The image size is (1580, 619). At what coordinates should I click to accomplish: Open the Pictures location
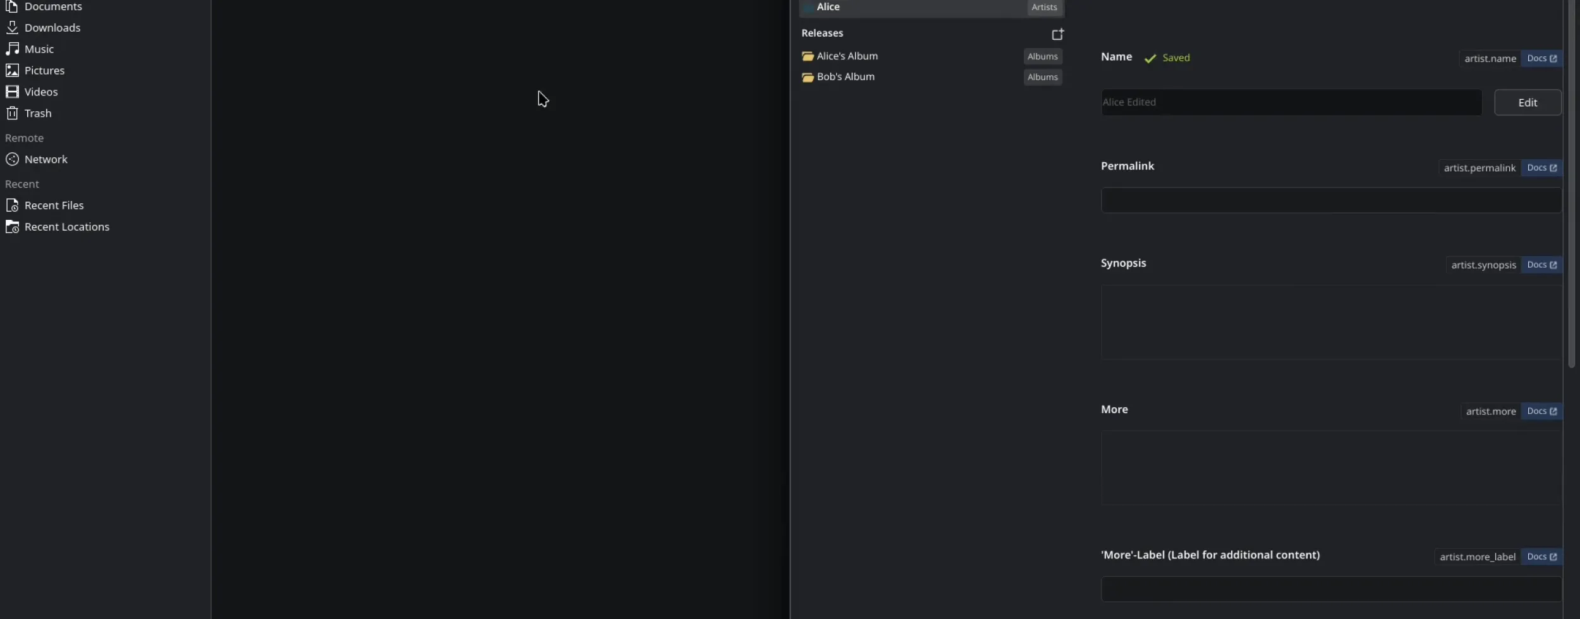pos(44,70)
